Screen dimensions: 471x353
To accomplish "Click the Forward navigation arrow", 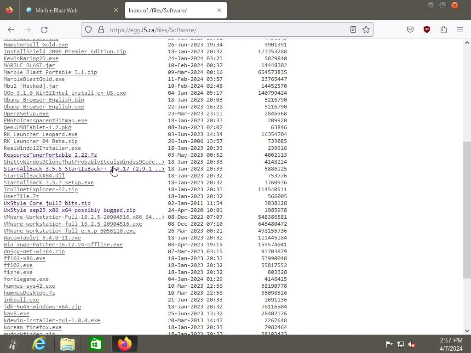I will tap(28, 30).
